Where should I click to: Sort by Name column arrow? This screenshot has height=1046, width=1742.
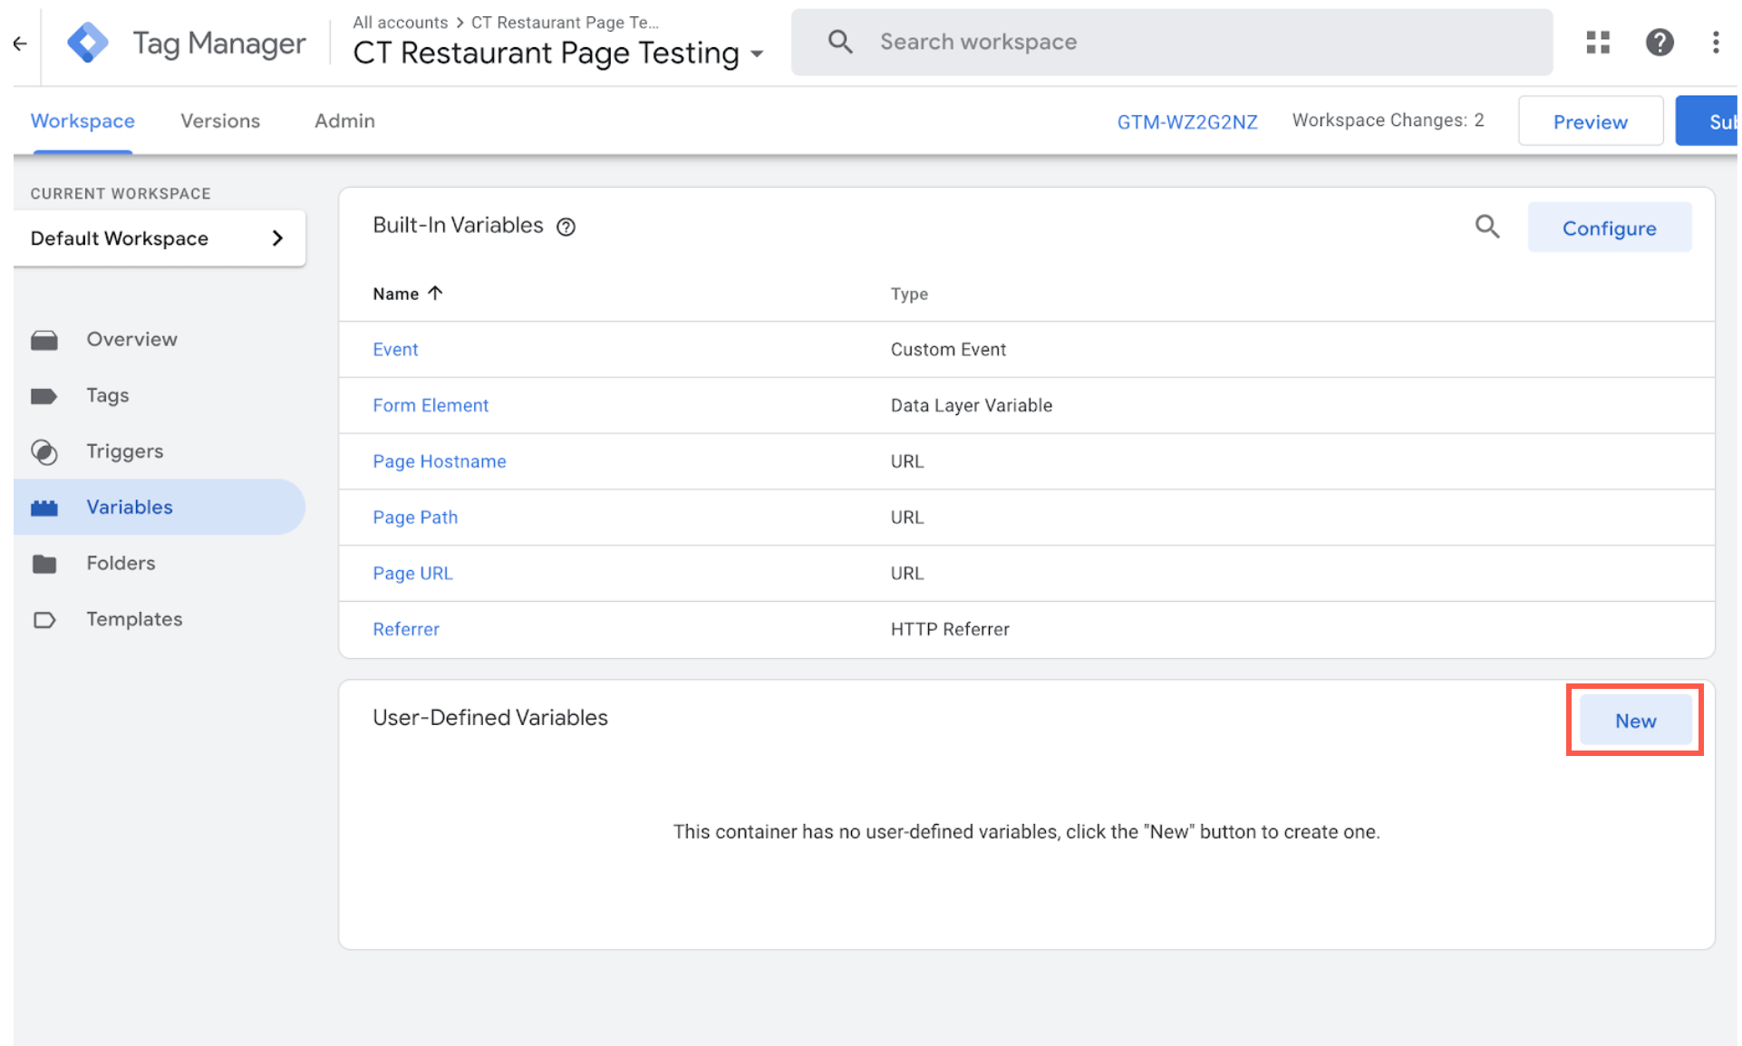point(436,293)
